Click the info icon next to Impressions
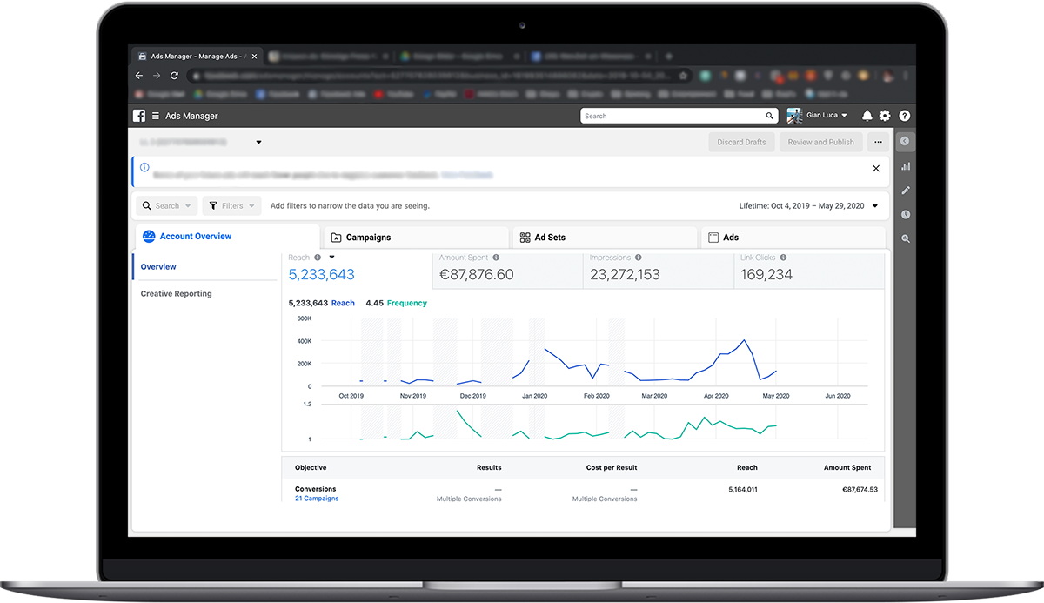1044x603 pixels. 639,258
